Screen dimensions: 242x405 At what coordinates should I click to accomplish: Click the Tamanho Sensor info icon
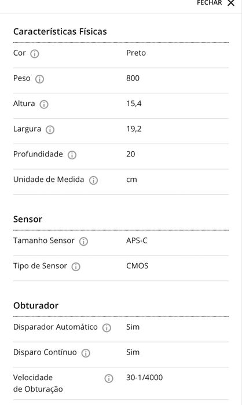click(83, 242)
